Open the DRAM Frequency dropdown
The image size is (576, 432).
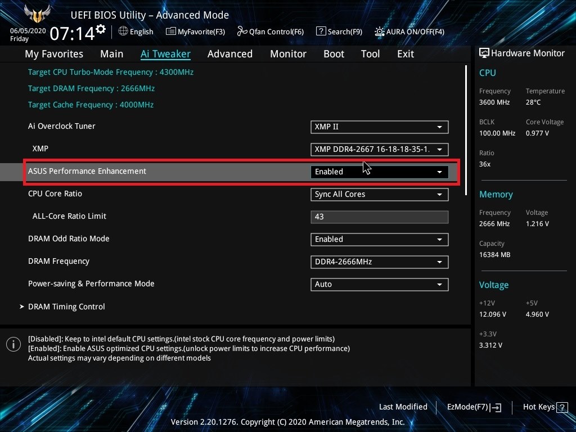pyautogui.click(x=380, y=262)
